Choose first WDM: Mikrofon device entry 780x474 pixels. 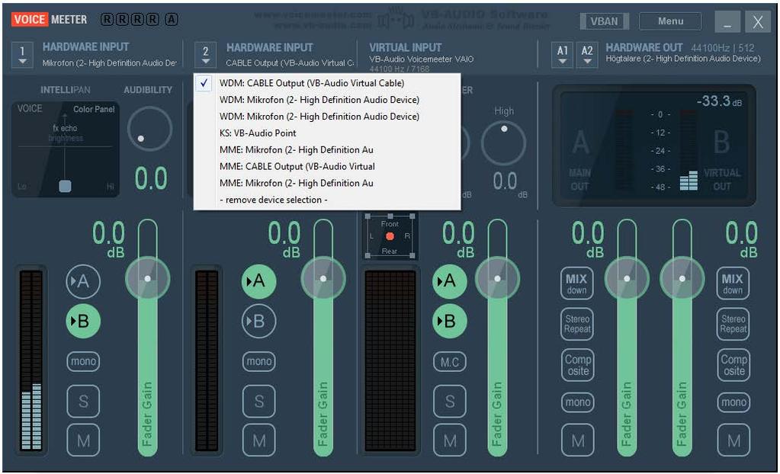(x=327, y=100)
